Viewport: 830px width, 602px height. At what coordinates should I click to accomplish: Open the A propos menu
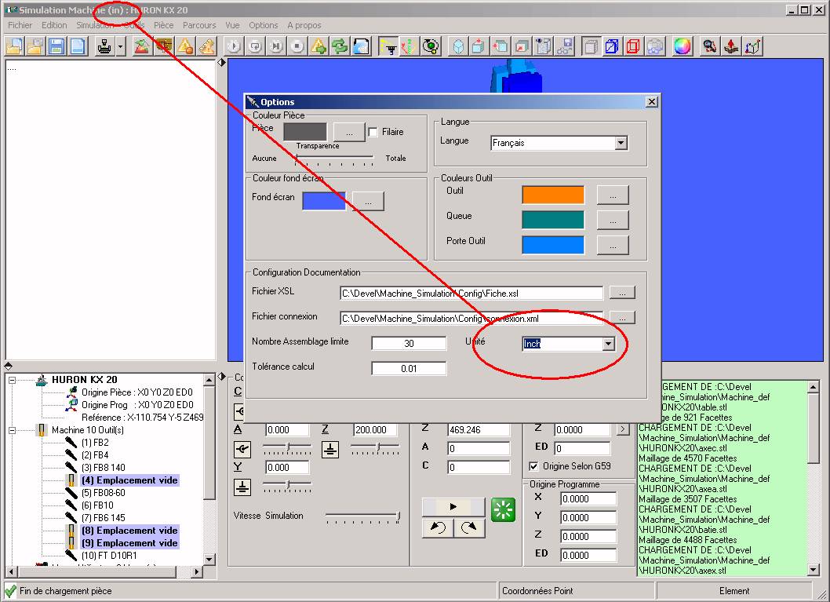tap(304, 25)
